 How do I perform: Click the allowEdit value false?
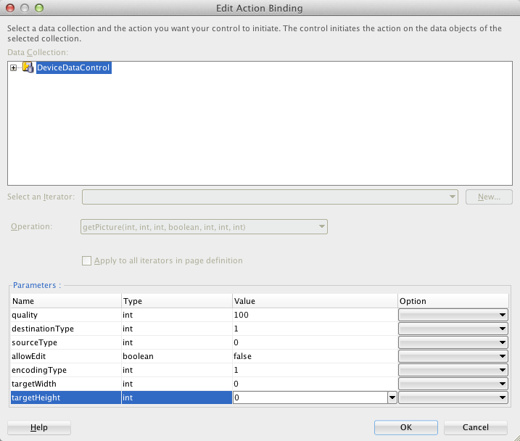[315, 356]
